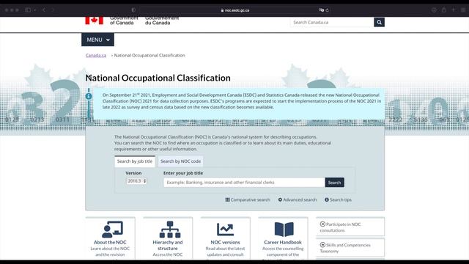This screenshot has height=264, width=469.
Task: Open the About the NOC heading link
Action: click(110, 242)
